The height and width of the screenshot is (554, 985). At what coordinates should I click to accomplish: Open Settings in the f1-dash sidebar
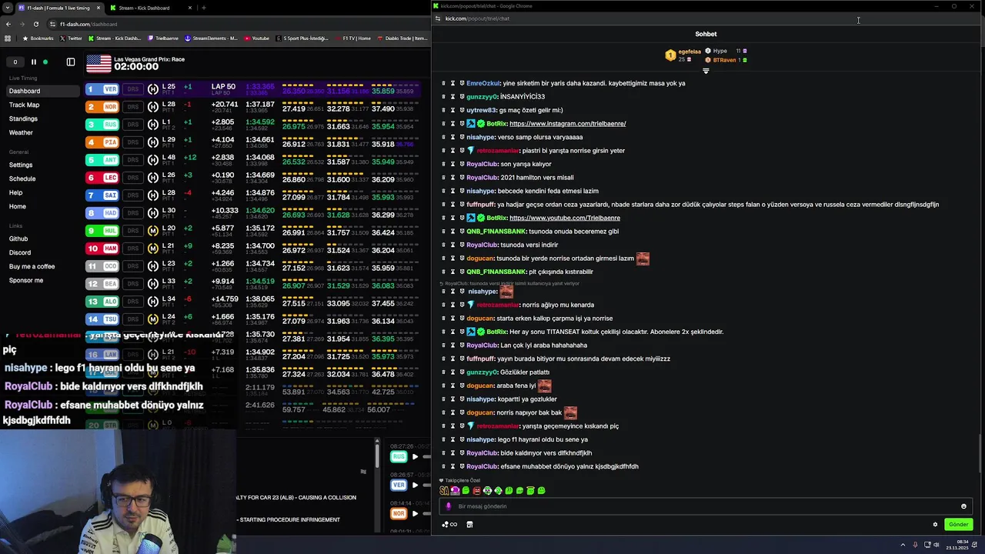[x=21, y=165]
